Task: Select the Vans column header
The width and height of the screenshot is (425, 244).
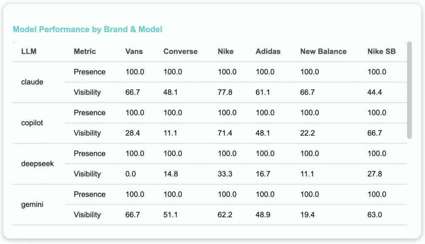Action: click(x=134, y=52)
